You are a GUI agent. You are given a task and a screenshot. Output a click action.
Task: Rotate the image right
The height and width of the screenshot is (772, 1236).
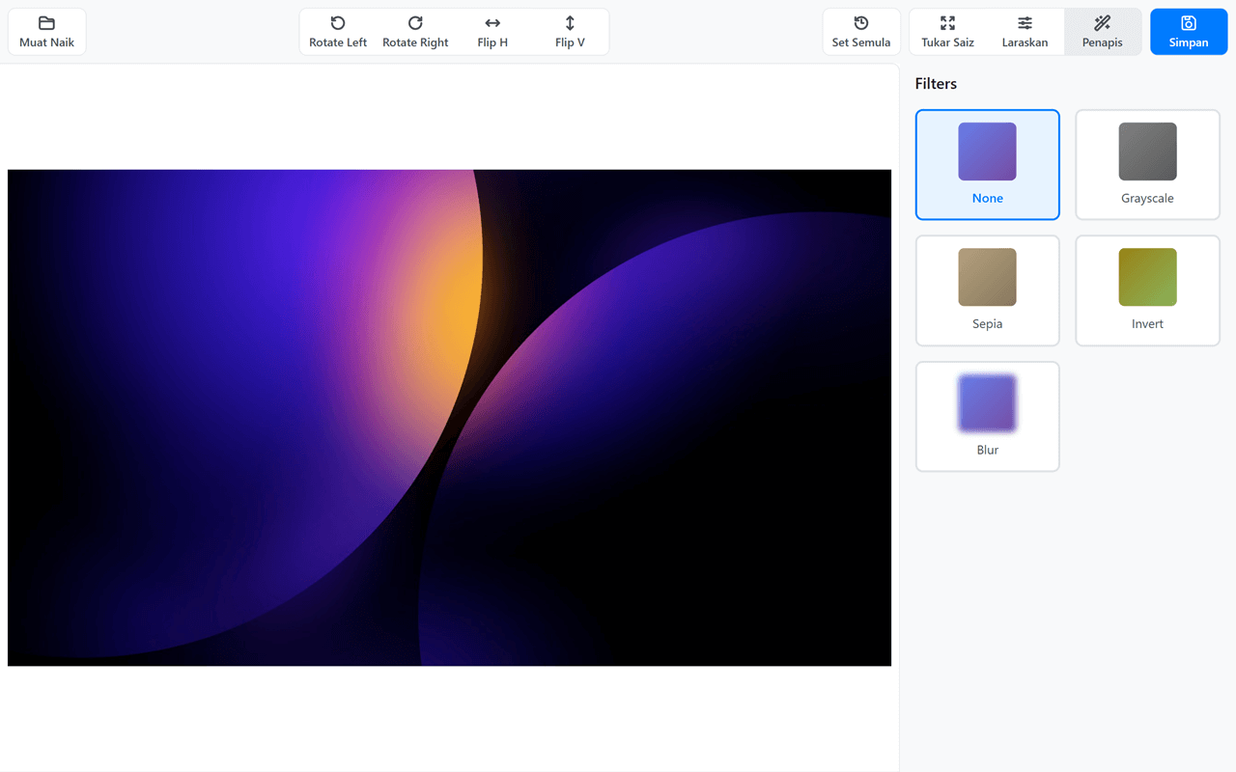click(415, 32)
